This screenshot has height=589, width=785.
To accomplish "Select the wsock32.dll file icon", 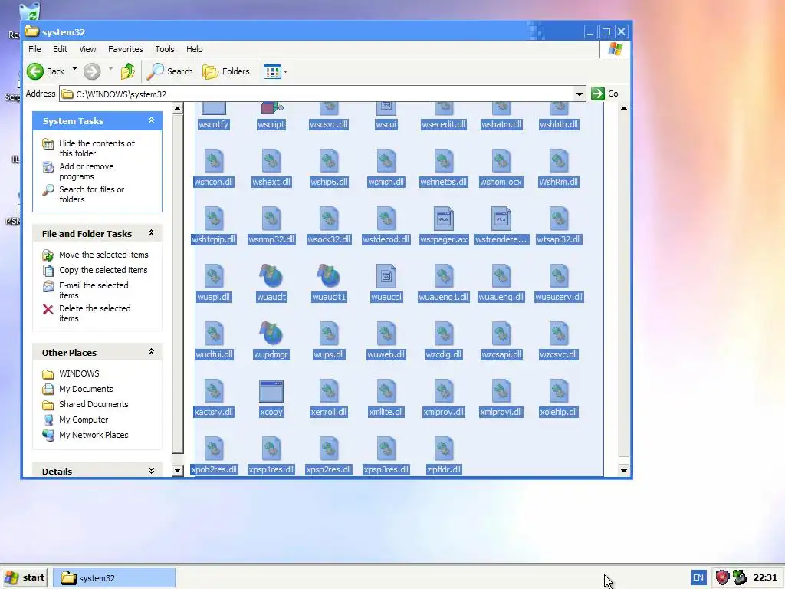I will pos(328,219).
